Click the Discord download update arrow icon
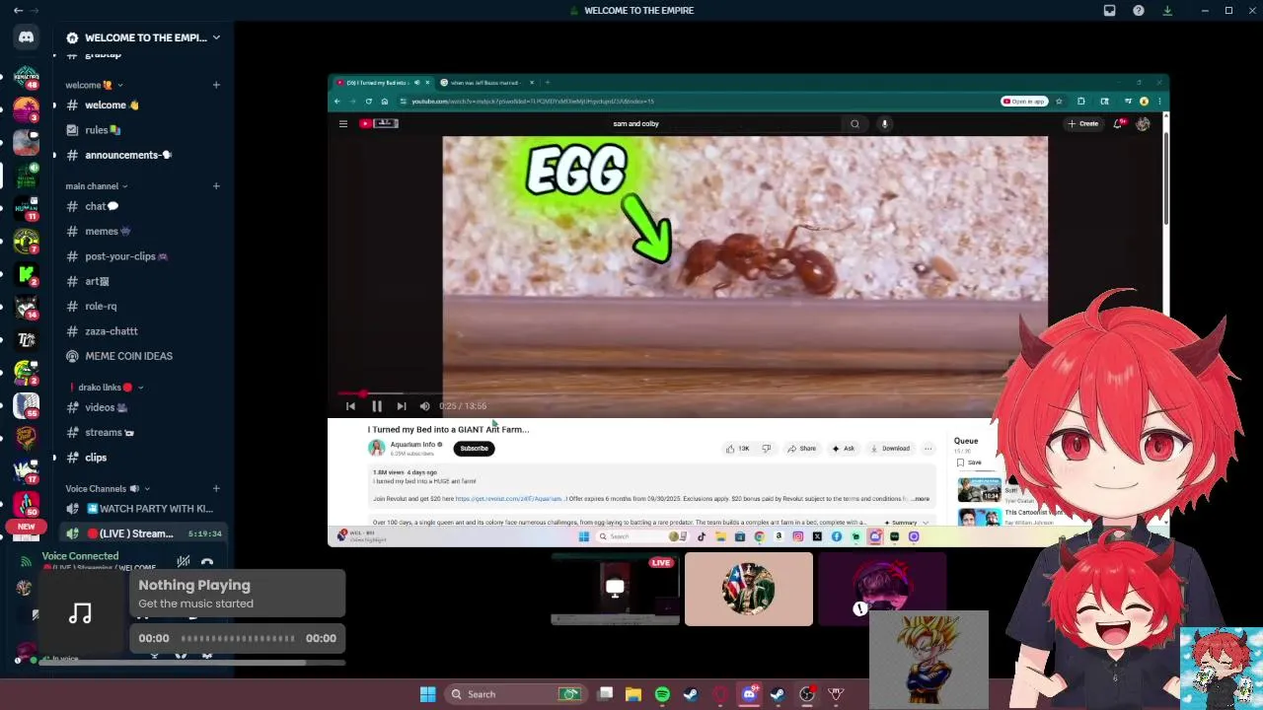The width and height of the screenshot is (1263, 710). [1167, 10]
